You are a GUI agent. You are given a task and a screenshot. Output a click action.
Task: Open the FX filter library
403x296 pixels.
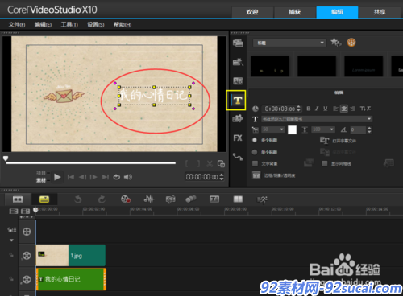point(238,138)
